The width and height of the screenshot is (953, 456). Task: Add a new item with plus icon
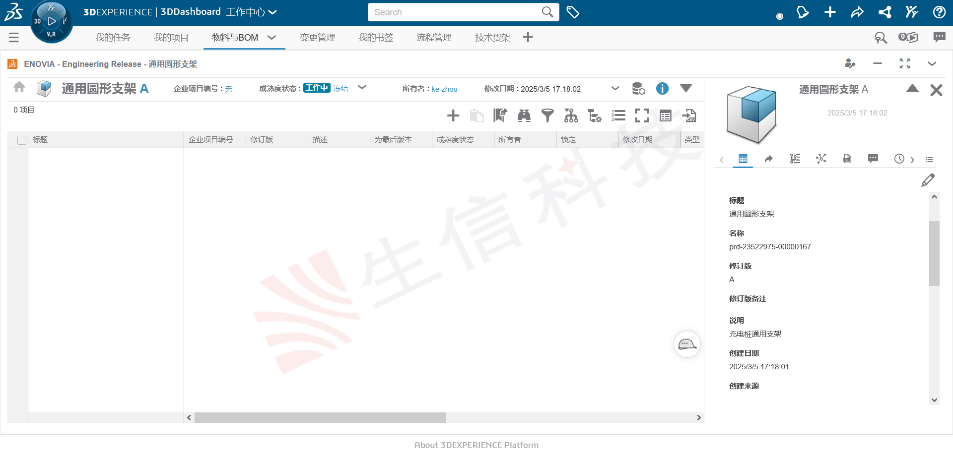click(453, 115)
